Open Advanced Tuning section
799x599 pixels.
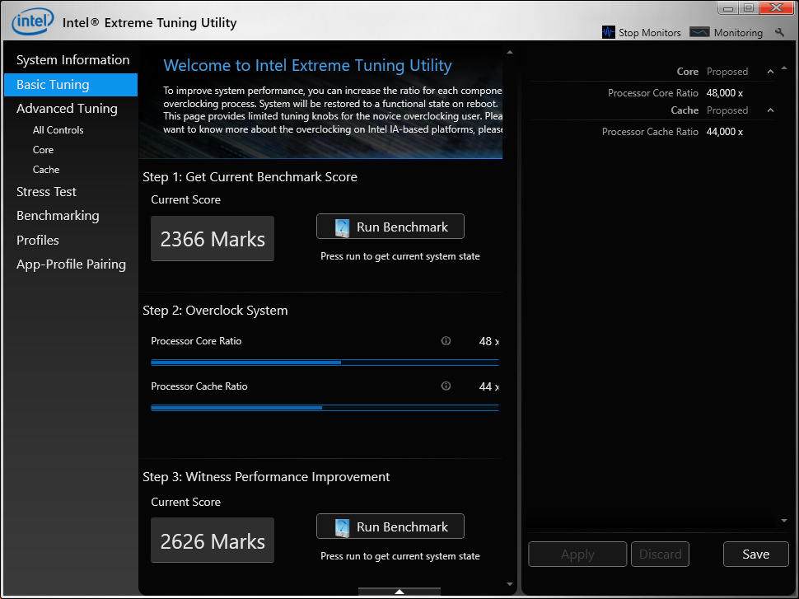point(67,108)
